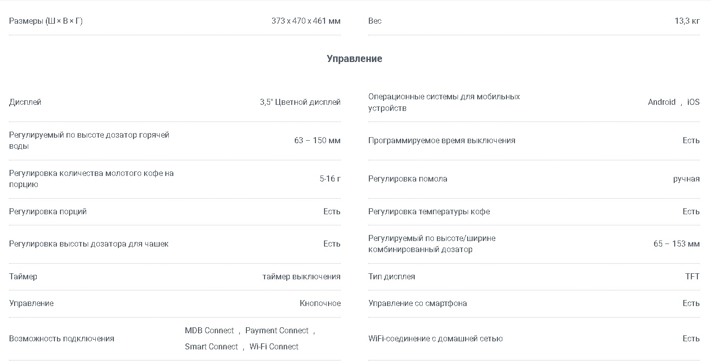Click the '373 x 470 x 461 мм' value
Screen dimensions: 711x361
pyautogui.click(x=306, y=21)
